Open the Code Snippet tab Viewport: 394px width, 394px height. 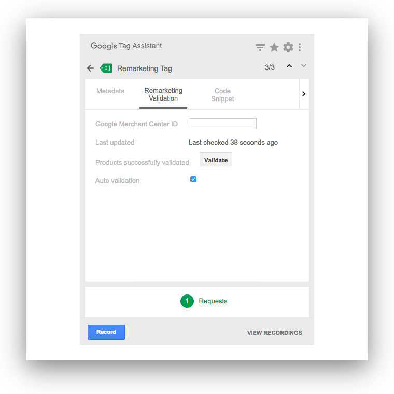(x=222, y=95)
